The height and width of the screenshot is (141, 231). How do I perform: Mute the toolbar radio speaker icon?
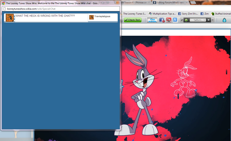click(x=209, y=20)
